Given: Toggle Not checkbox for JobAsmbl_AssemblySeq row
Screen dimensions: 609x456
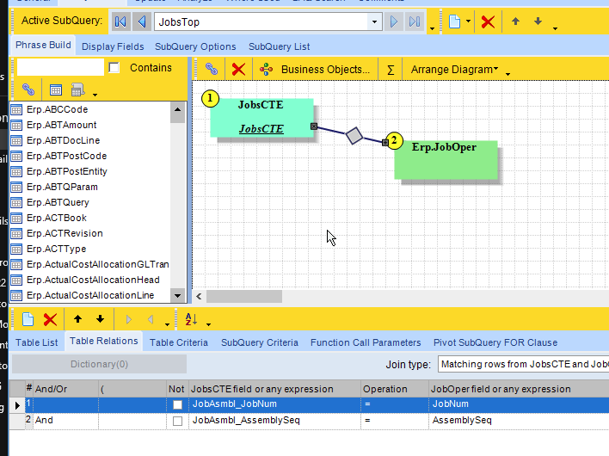Looking at the screenshot, I should point(177,421).
